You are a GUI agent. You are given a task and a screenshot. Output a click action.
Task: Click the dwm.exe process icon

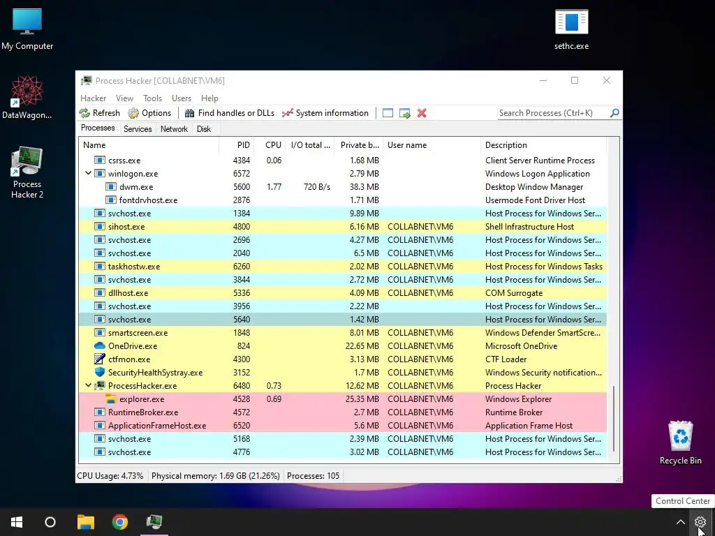point(111,187)
